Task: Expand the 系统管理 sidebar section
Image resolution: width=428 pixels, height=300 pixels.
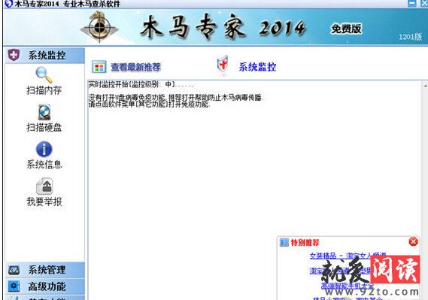Action: point(45,270)
